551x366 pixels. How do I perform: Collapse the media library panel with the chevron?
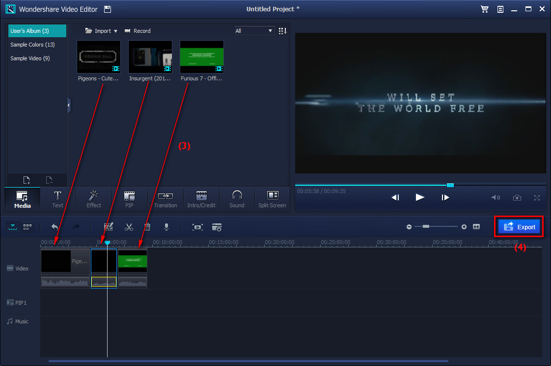[68, 105]
